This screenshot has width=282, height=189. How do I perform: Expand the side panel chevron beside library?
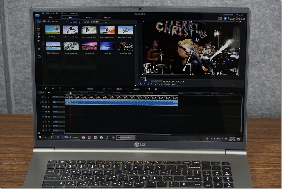click(43, 43)
